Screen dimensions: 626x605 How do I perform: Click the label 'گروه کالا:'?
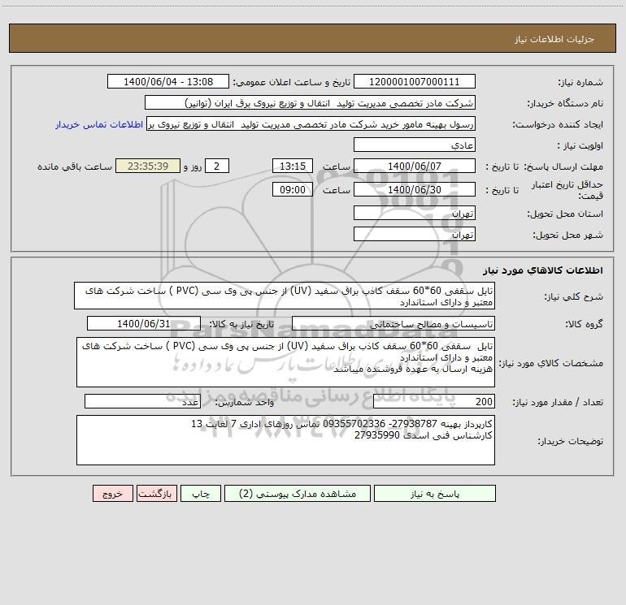585,324
